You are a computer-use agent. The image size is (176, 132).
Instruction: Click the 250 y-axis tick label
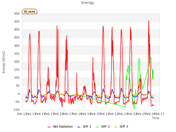pyautogui.click(x=17, y=54)
